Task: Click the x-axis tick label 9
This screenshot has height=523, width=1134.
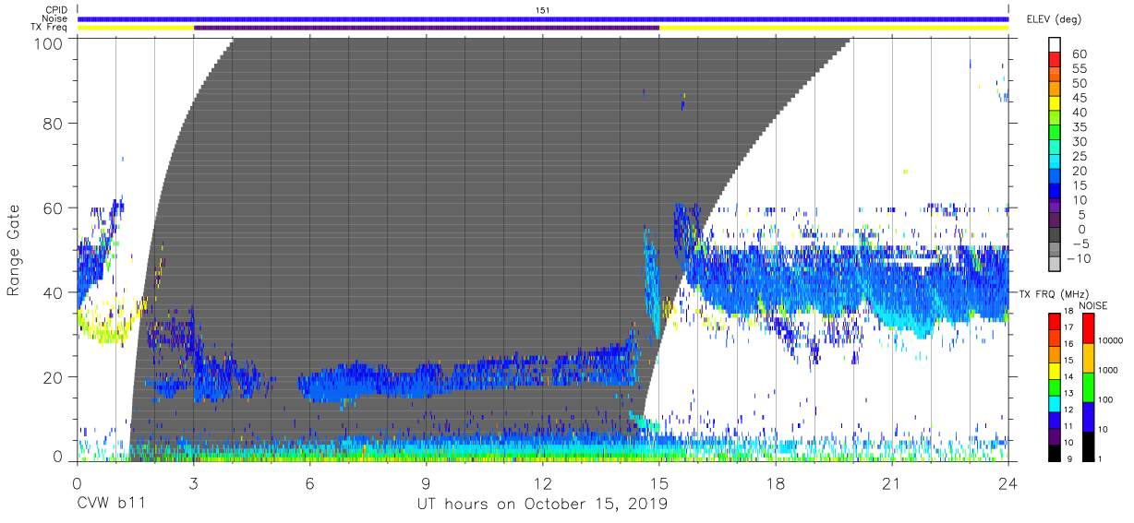Action: point(427,484)
